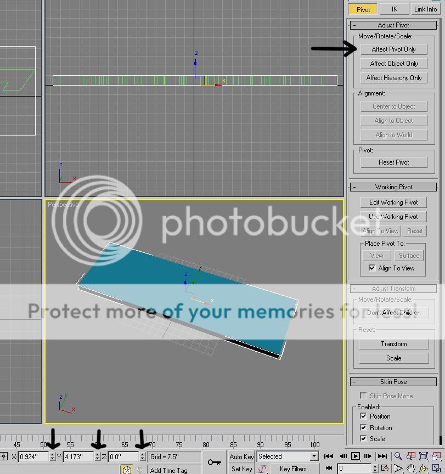Click the Affect Hierarchy Only button
Image resolution: width=445 pixels, height=474 pixels.
393,78
